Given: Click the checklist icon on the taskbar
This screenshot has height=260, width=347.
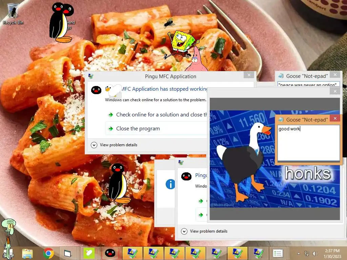Looking at the screenshot, I should coord(278,253).
